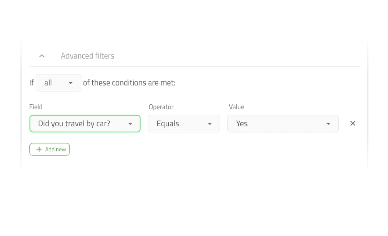Open the Yes value dropdown
Viewport: 388px width, 236px height.
tap(283, 124)
